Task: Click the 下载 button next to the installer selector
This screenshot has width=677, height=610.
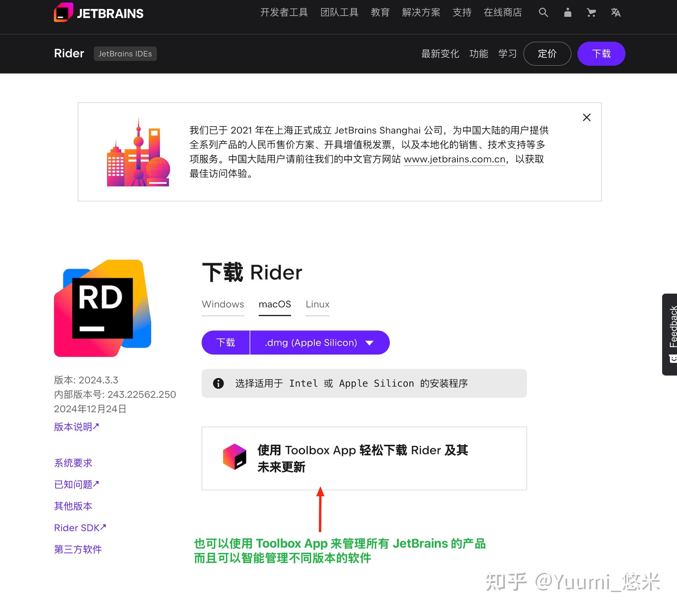Action: click(x=226, y=342)
